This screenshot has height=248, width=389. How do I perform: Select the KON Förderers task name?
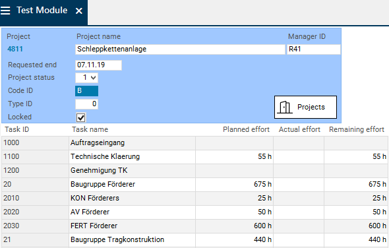tap(133, 199)
